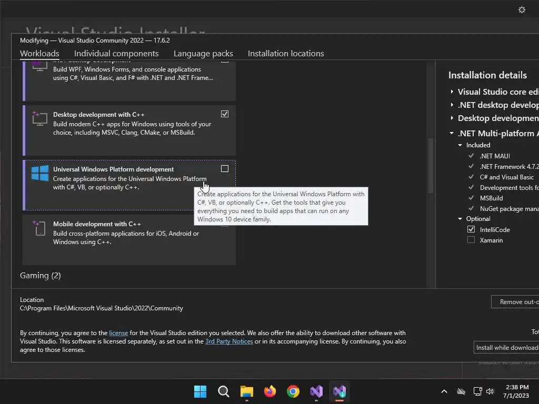
Task: Select C# and Visual Basic item
Action: pos(507,177)
